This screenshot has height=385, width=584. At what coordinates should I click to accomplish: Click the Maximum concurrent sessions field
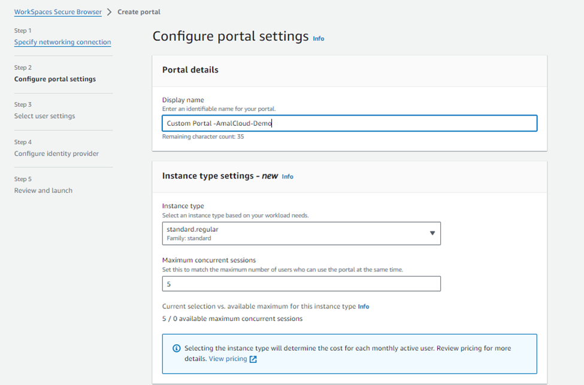[301, 284]
